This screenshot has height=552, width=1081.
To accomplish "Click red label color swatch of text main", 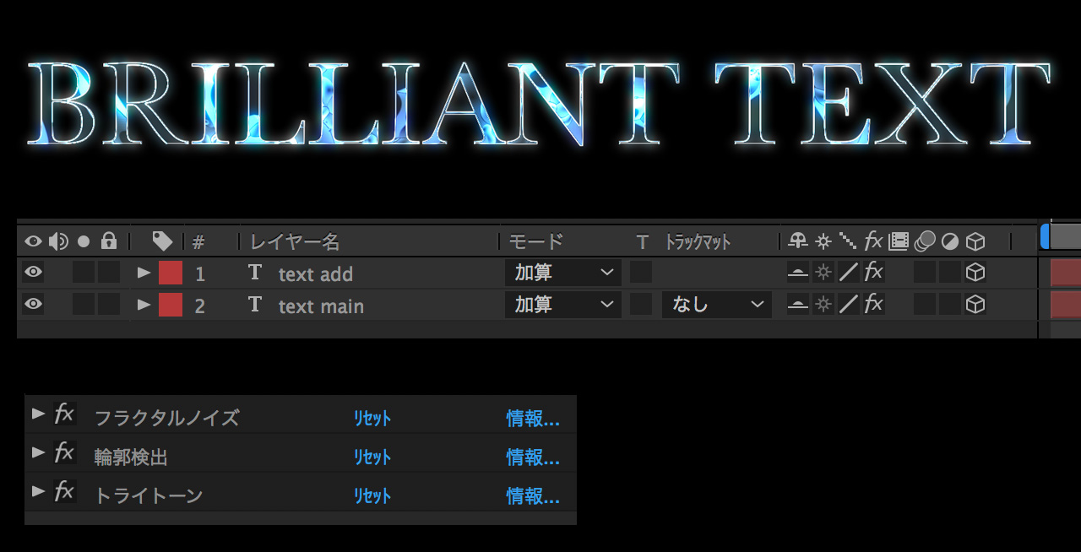I will (171, 305).
